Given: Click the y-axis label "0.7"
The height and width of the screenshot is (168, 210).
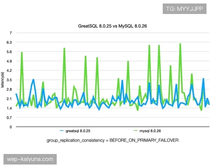Looking at the screenshot, I should [x=9, y=118].
